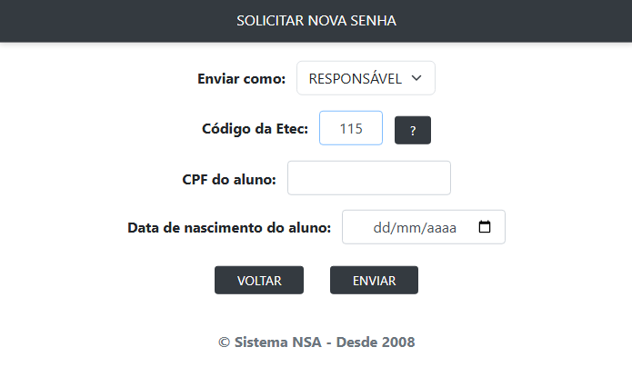Screen dimensions: 632x367
Task: Focus the Código da Etec field
Action: click(351, 128)
